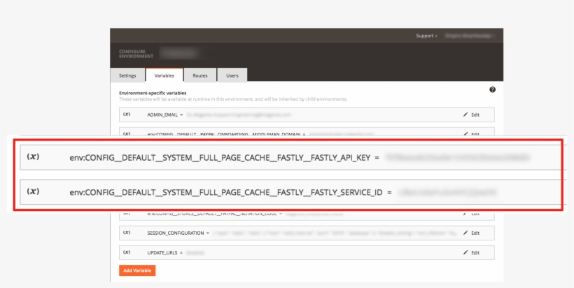Click the Environment-specific variables heading
The height and width of the screenshot is (288, 574).
pos(153,93)
